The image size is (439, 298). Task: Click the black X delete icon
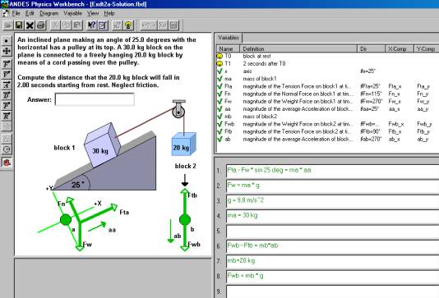pyautogui.click(x=30, y=25)
